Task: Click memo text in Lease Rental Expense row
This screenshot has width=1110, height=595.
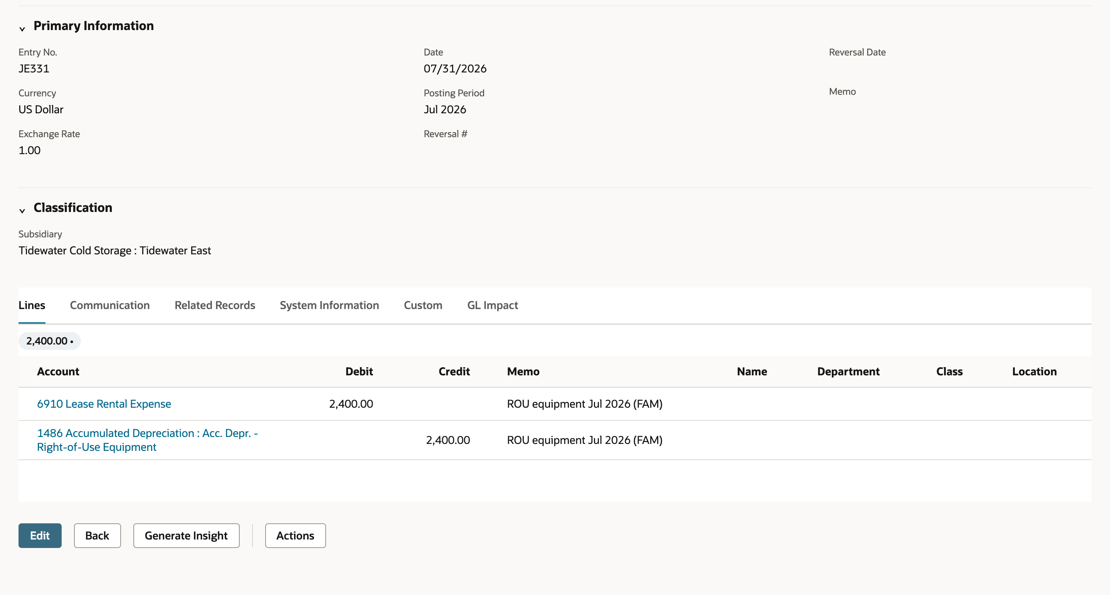Action: point(585,404)
